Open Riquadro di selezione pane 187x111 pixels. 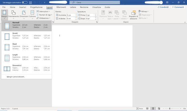[x=133, y=15]
